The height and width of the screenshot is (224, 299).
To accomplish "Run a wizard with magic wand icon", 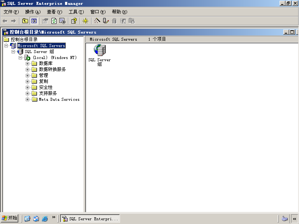I will click(x=97, y=21).
